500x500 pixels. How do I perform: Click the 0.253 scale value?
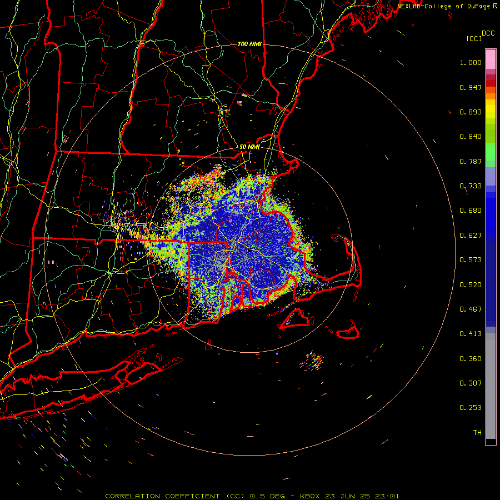(x=471, y=408)
